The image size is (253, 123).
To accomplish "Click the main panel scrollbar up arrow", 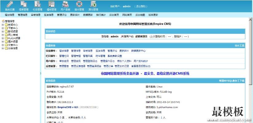I will pos(250,19).
